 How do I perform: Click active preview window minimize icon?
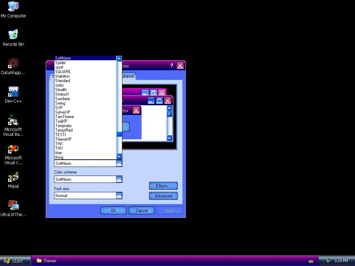(x=151, y=101)
